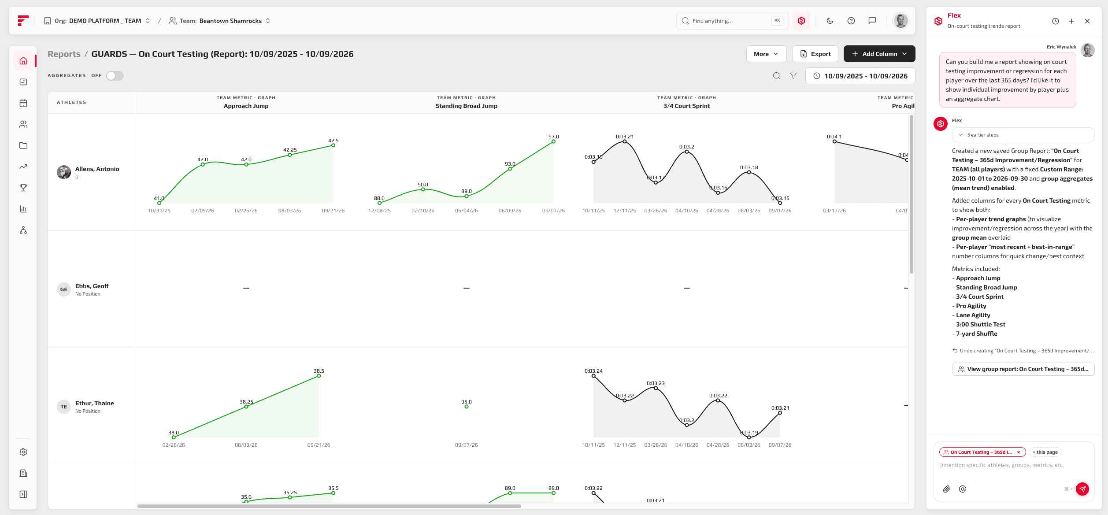Open Flex chat history clock icon
The height and width of the screenshot is (515, 1108).
1056,21
